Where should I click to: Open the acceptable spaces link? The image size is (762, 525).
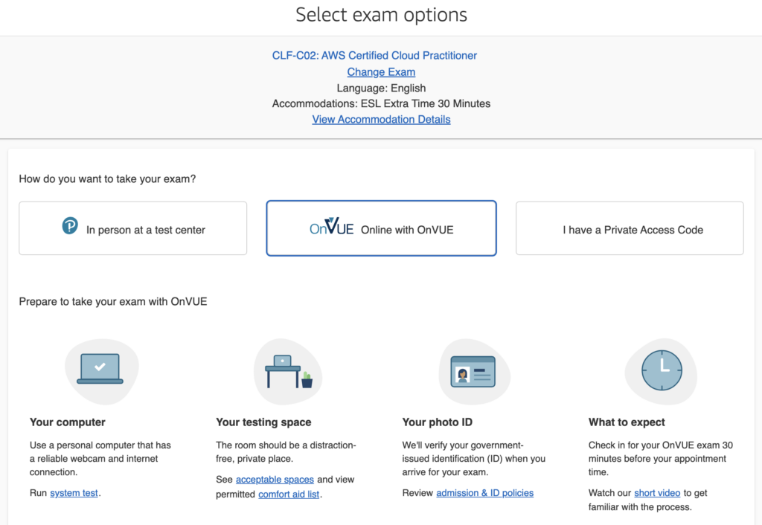click(x=275, y=480)
